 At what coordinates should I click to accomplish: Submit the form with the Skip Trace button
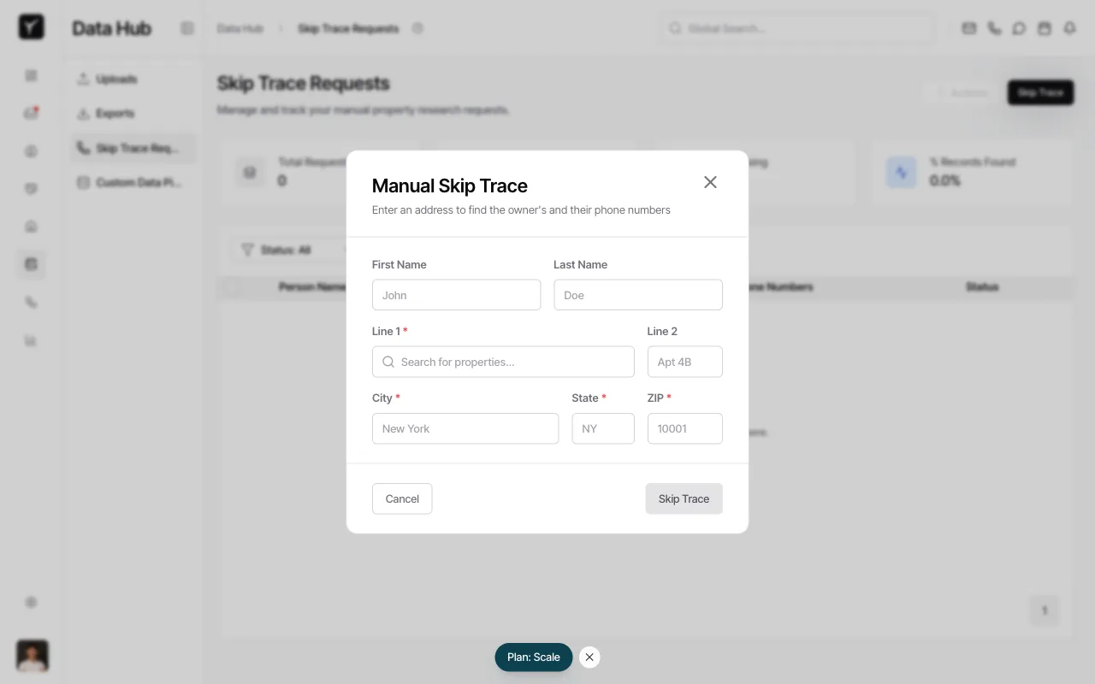[684, 498]
